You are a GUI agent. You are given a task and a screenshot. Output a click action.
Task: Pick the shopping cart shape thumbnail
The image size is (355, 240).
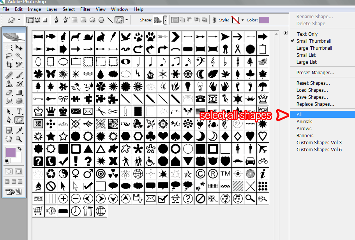pyautogui.click(x=38, y=211)
